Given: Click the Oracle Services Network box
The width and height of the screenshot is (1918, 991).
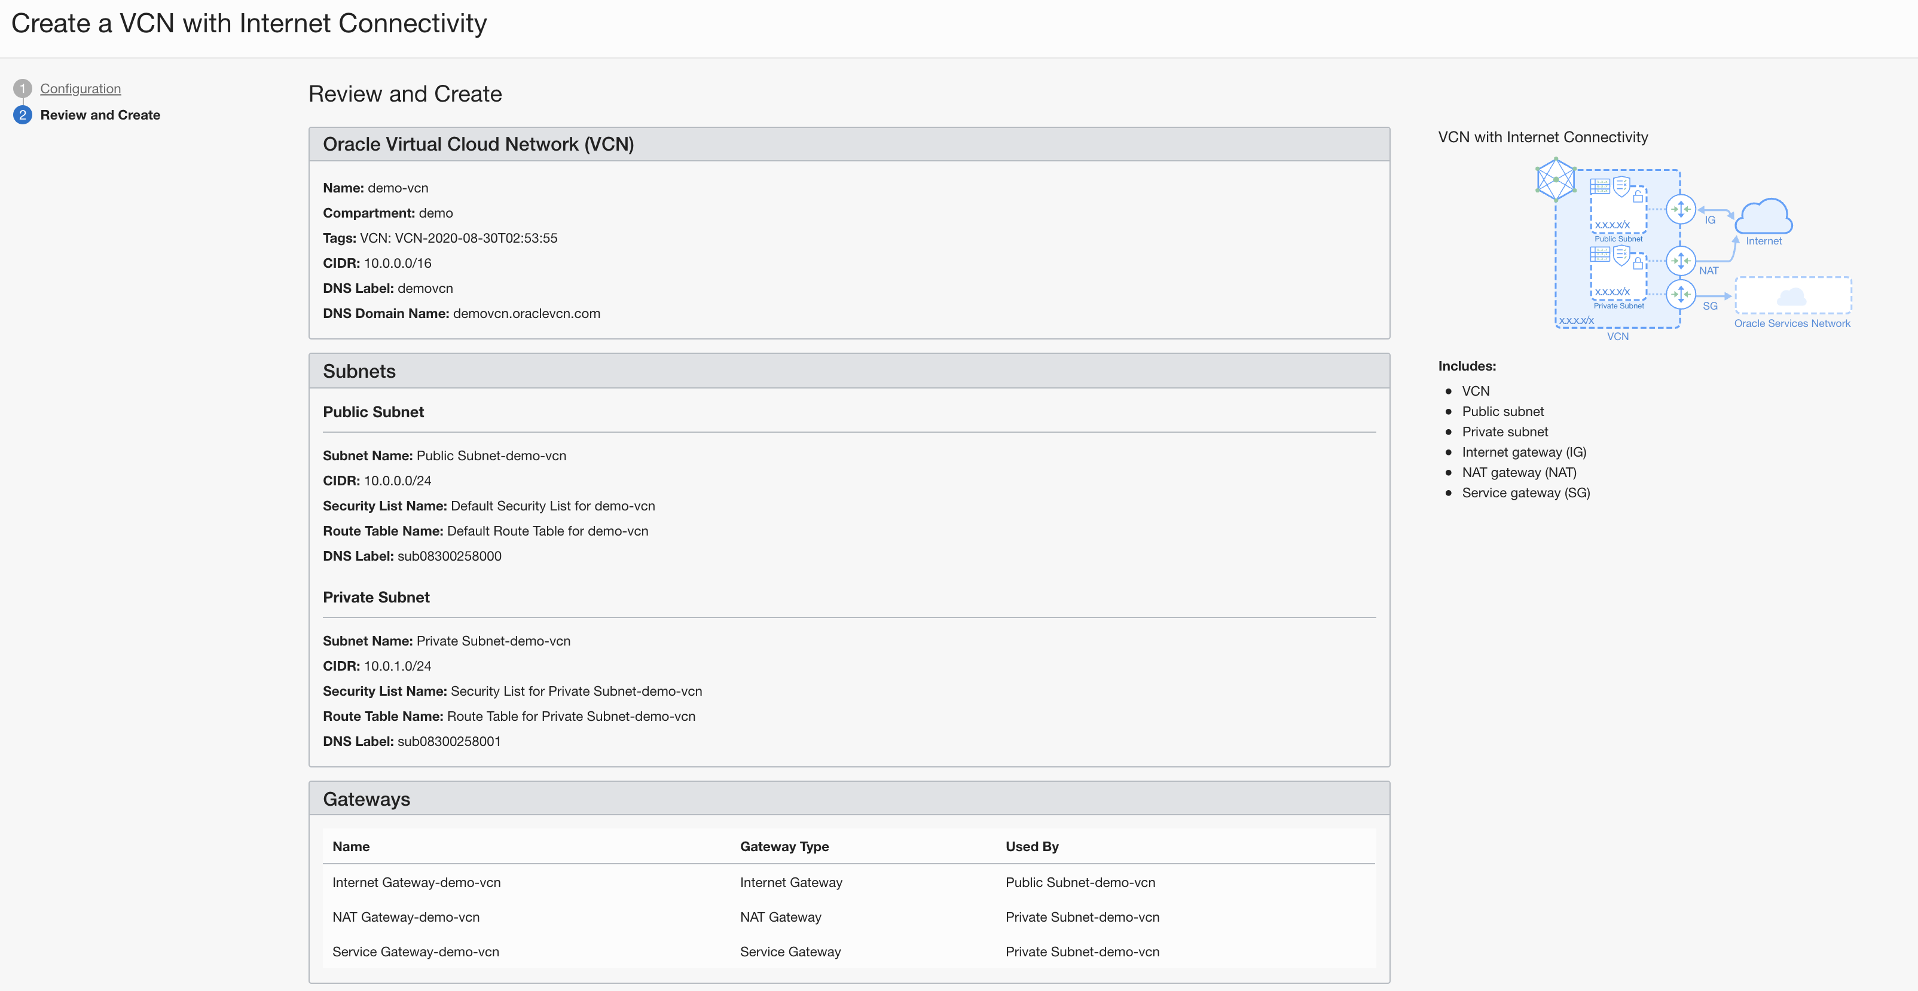Looking at the screenshot, I should 1792,296.
